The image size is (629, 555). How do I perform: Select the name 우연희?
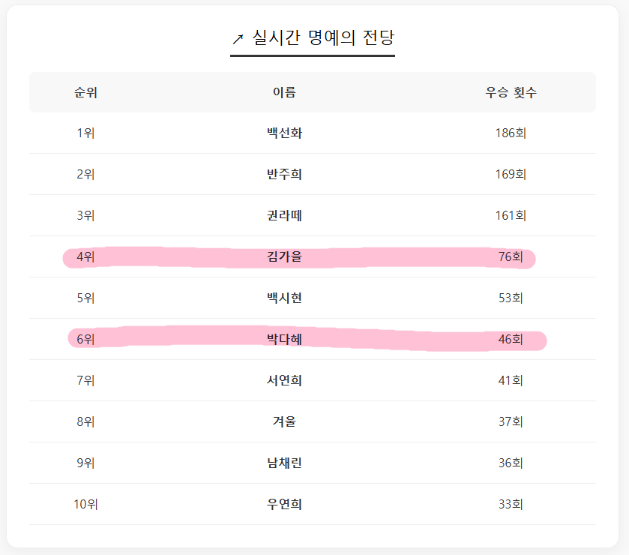pos(284,504)
